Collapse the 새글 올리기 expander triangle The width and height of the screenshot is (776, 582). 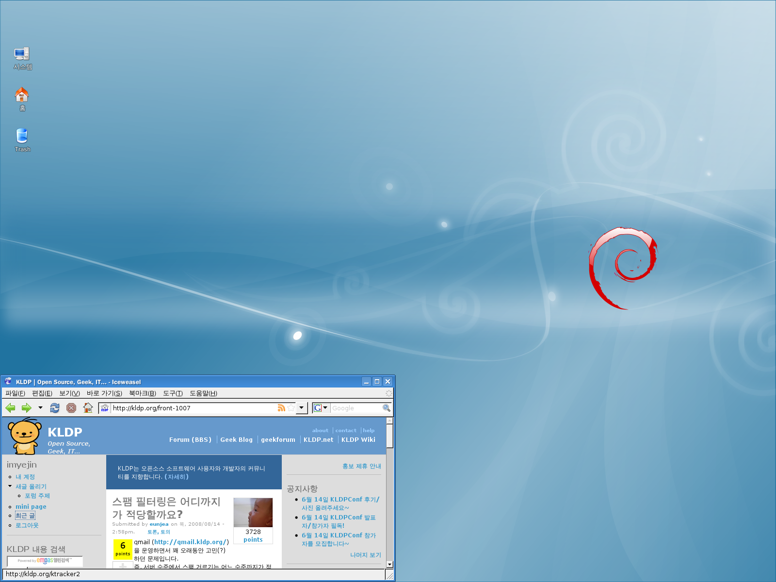[10, 486]
